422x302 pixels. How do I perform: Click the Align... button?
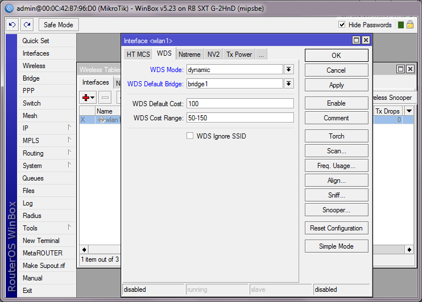[x=337, y=181]
